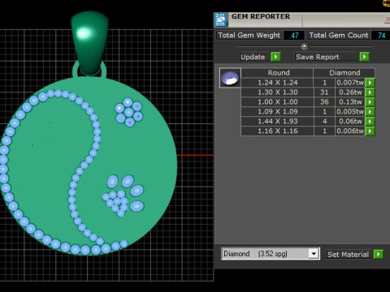This screenshot has height=292, width=390.
Task: Click the Diamond column header
Action: 344,73
